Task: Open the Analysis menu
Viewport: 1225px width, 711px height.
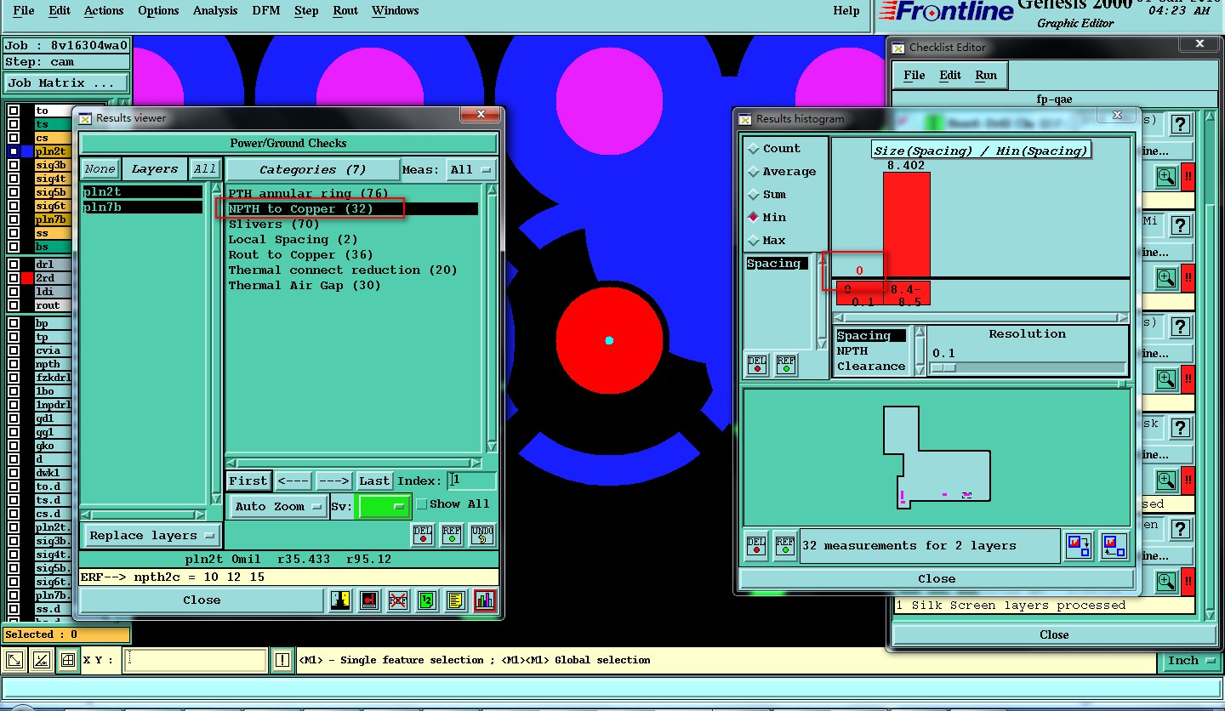Action: (215, 11)
